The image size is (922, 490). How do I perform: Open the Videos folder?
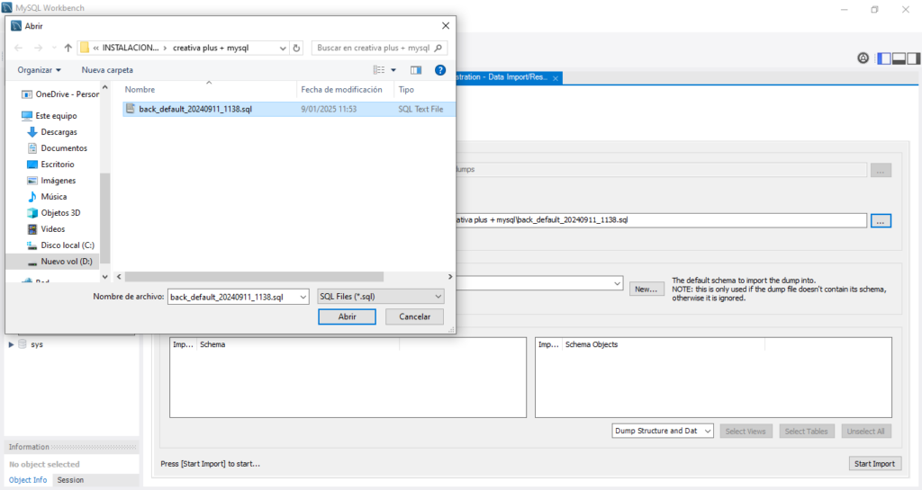[x=47, y=229]
